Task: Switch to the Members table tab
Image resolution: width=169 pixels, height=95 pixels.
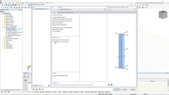Action: pos(65,92)
